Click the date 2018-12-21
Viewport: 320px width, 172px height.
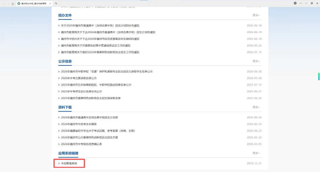(x=254, y=163)
